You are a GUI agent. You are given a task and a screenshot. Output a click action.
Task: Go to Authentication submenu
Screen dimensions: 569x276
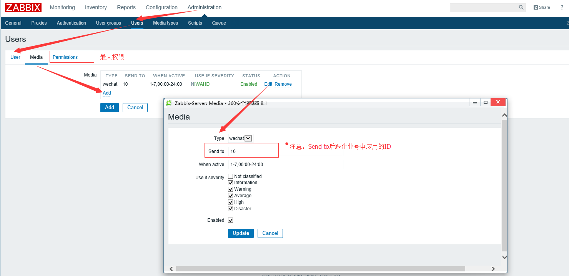71,23
